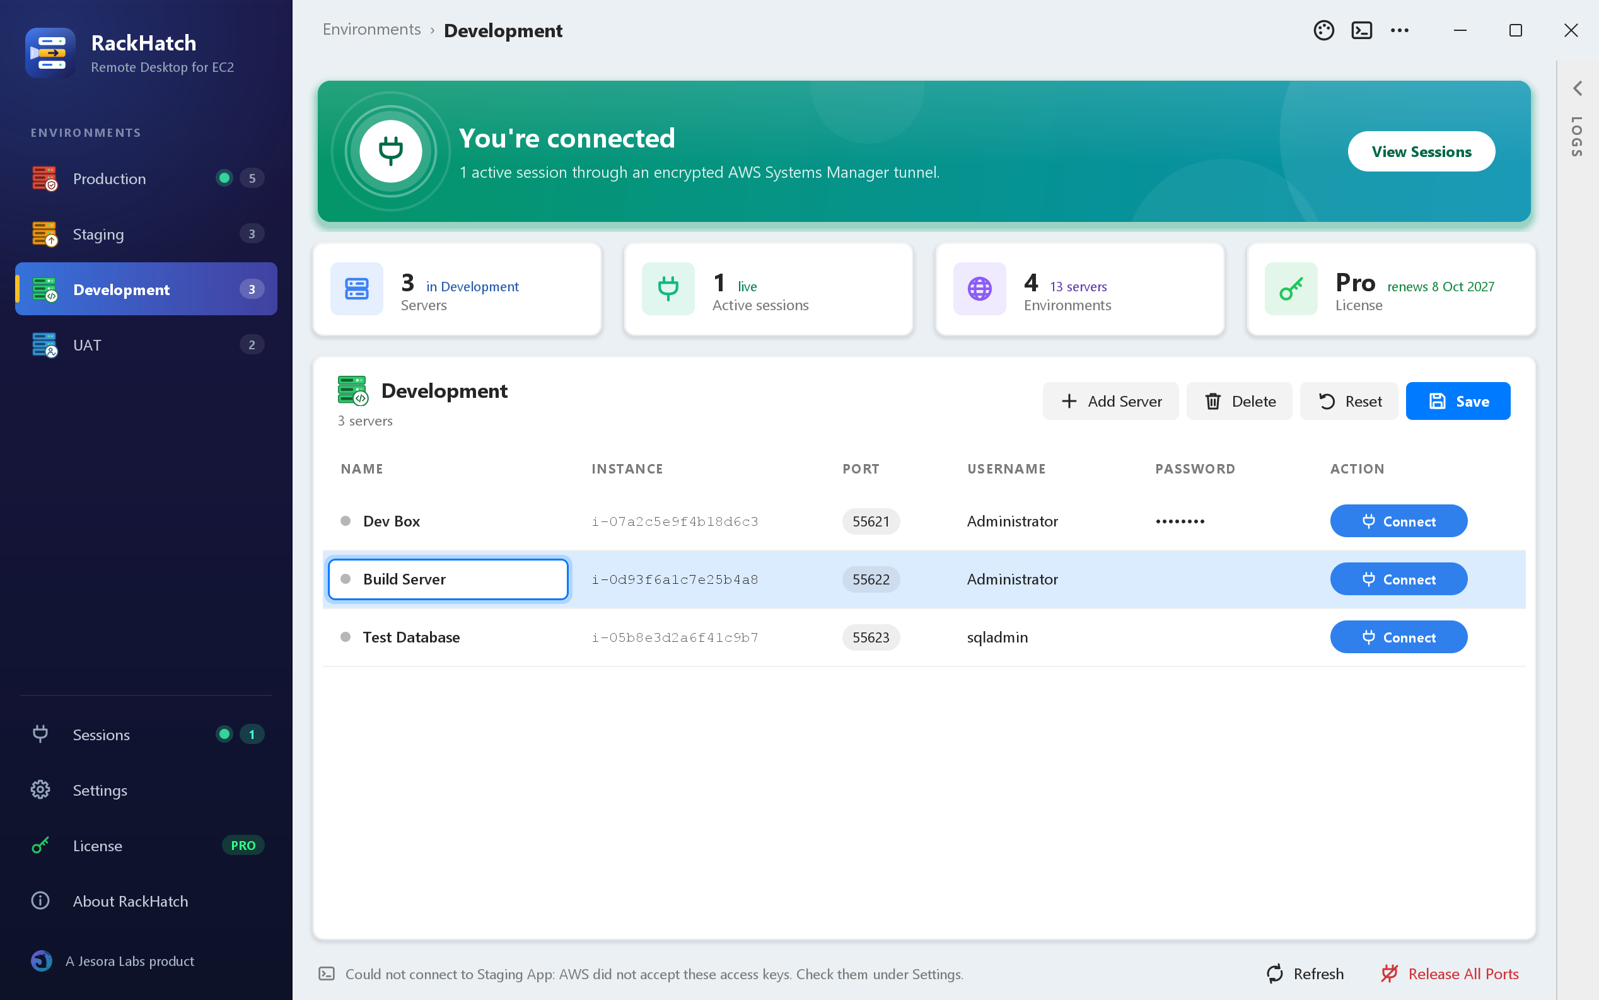Click the License key card icon
Screen dimensions: 1599x1000
click(x=1291, y=289)
